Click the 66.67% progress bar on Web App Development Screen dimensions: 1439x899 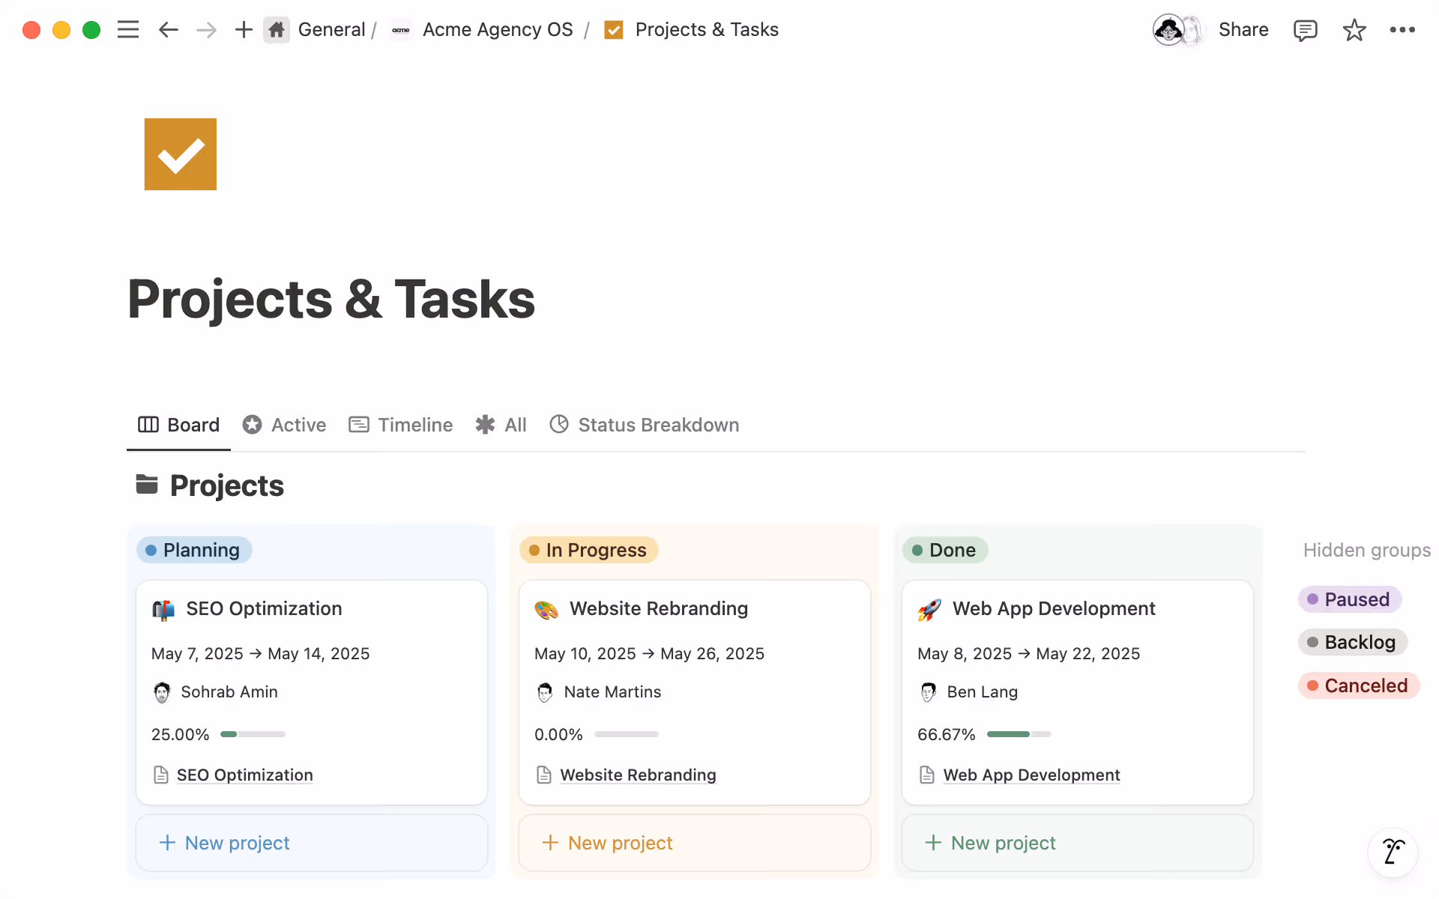[1019, 734]
